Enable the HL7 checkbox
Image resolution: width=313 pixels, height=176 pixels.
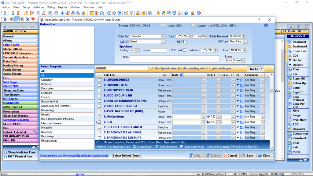185,41
